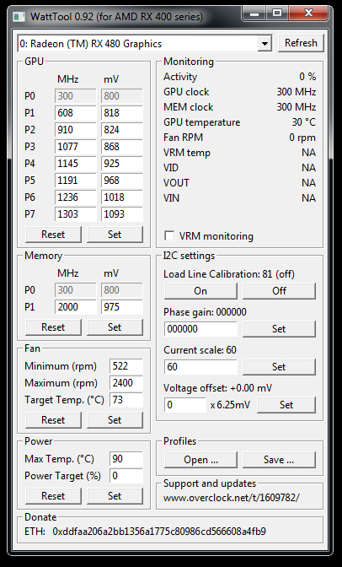Set the Voltage offset value
The height and width of the screenshot is (567, 342).
click(286, 405)
